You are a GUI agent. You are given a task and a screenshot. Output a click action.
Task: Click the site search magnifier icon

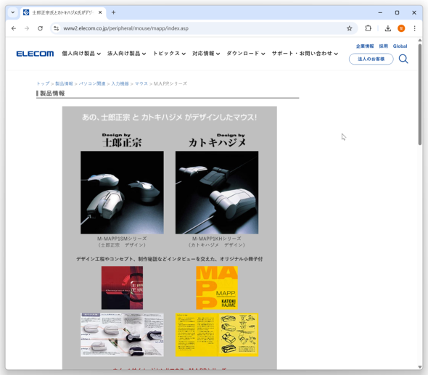click(x=403, y=59)
